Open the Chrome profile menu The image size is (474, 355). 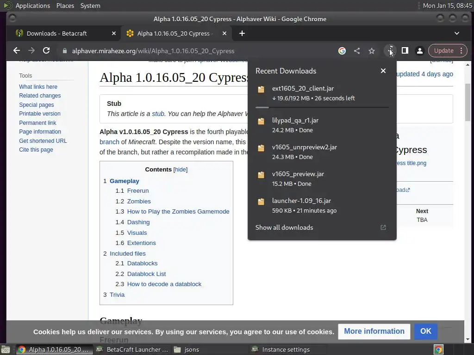(419, 51)
